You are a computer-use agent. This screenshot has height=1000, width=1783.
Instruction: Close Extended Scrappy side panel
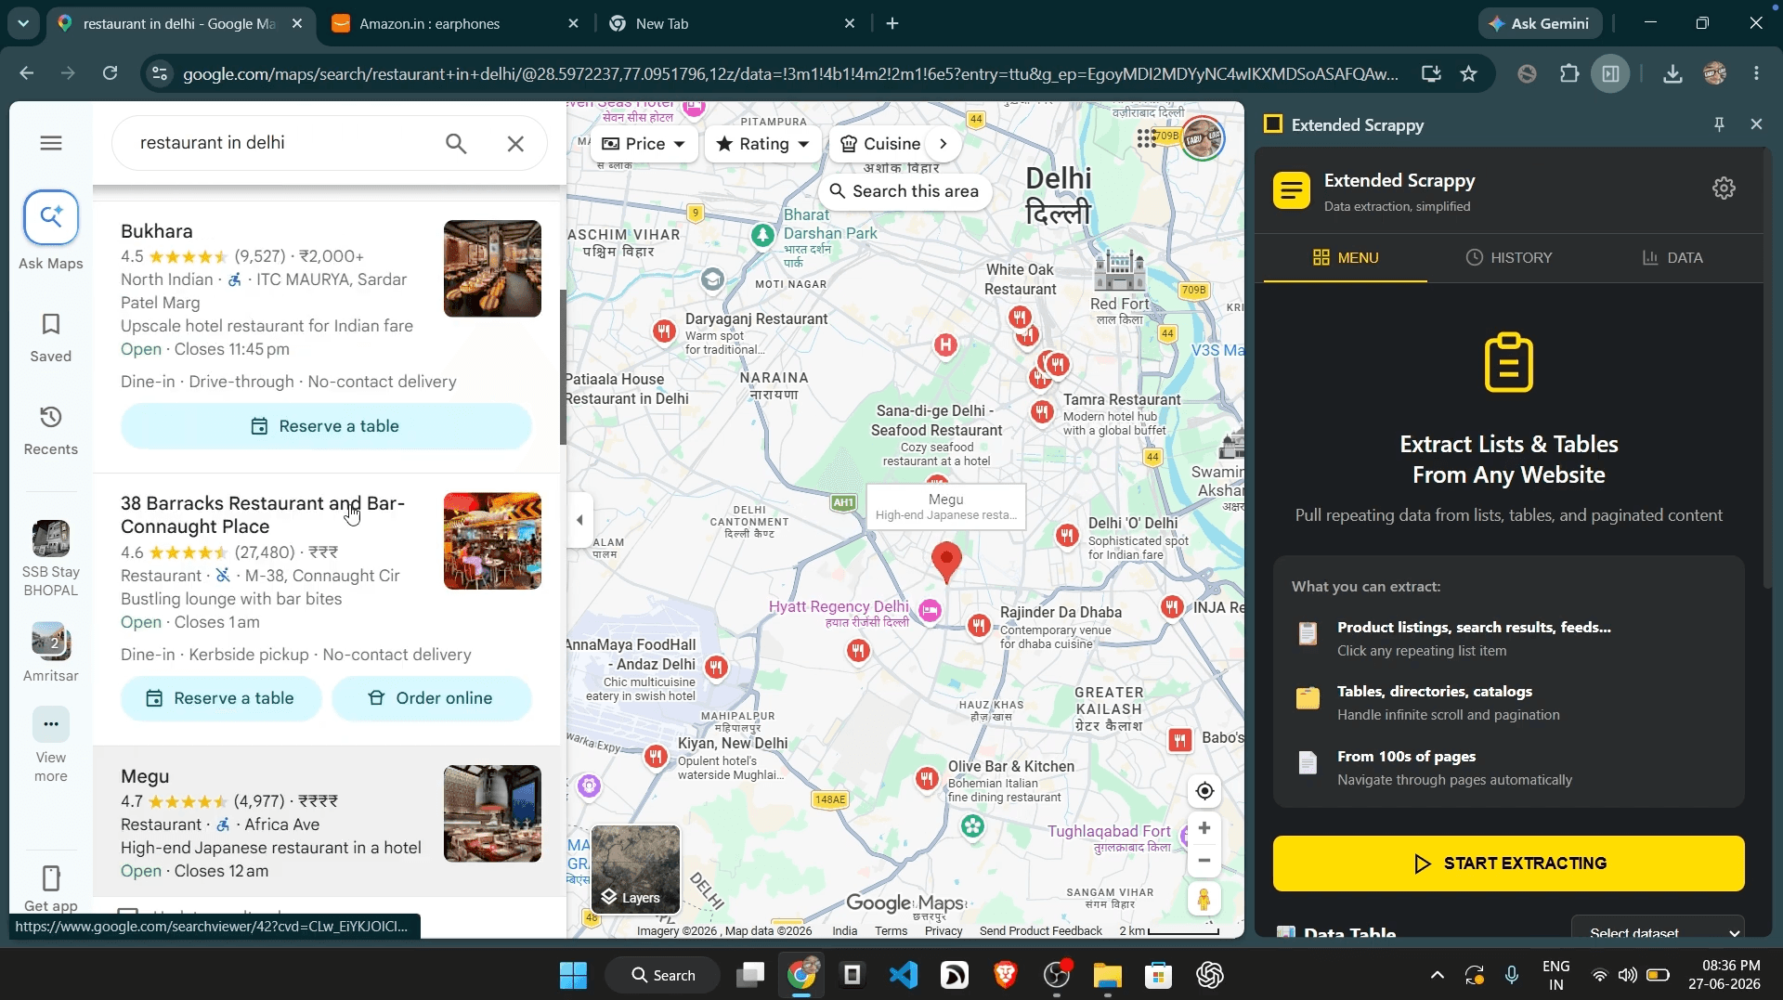point(1756,124)
